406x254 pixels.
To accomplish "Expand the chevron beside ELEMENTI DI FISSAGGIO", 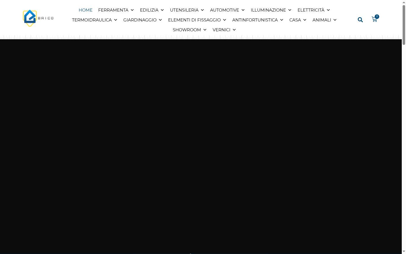I will click(224, 20).
